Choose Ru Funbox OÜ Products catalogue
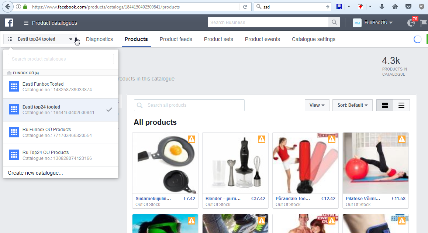The width and height of the screenshot is (428, 233). coord(61,133)
